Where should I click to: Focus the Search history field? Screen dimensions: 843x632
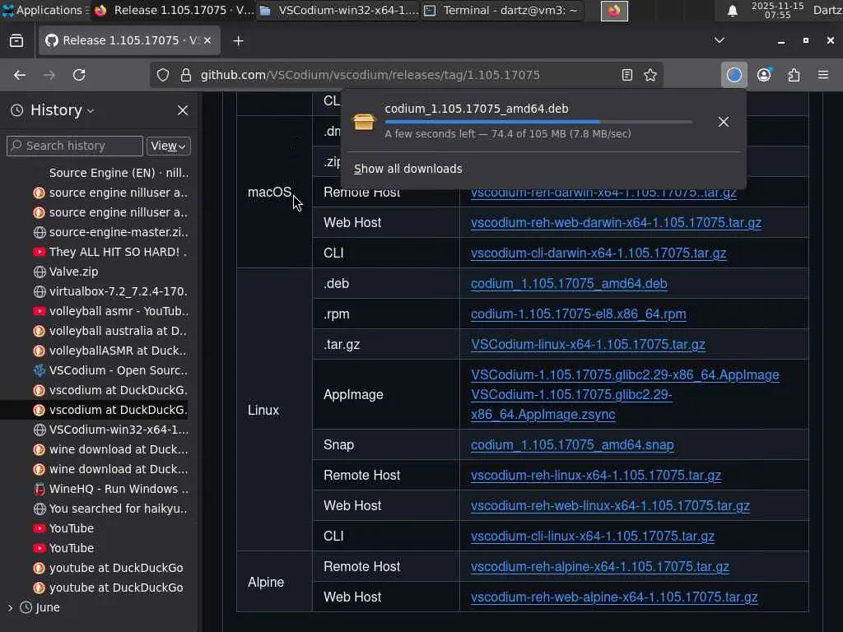pyautogui.click(x=75, y=146)
